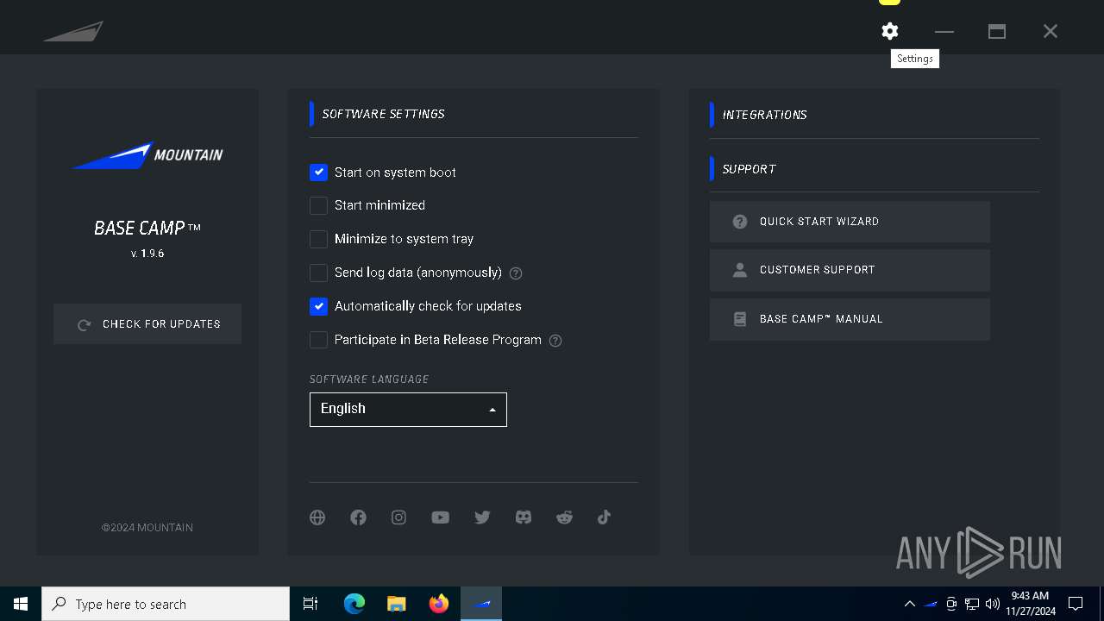Open the volume control in tray
Viewport: 1104px width, 621px height.
993,604
